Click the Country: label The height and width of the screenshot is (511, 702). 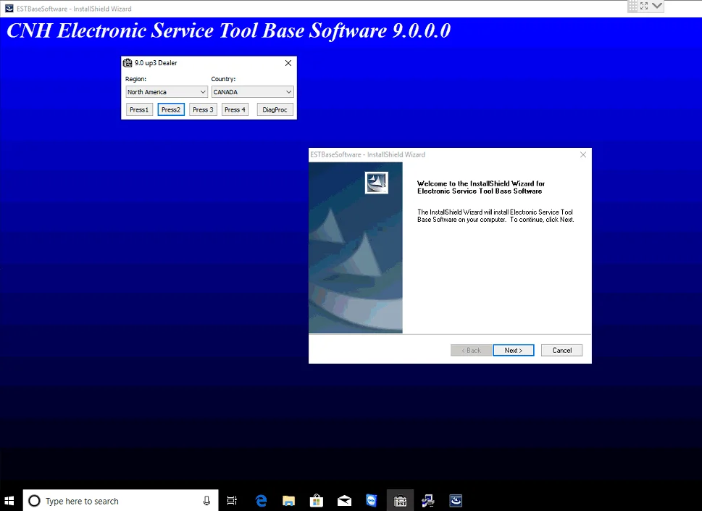pos(223,79)
